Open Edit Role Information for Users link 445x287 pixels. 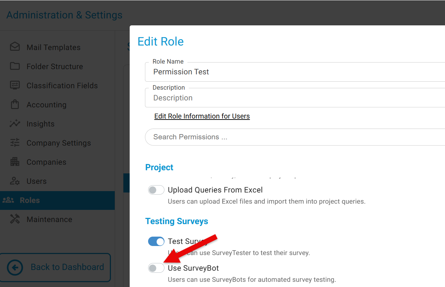click(202, 116)
